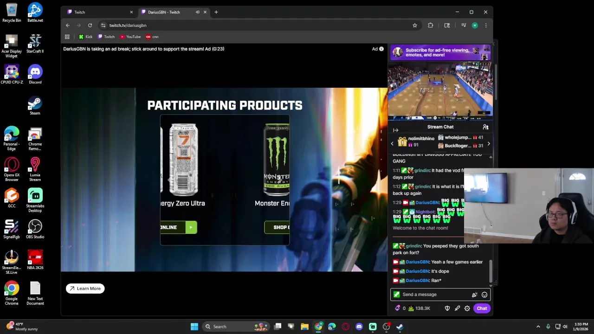Image resolution: width=594 pixels, height=334 pixels.
Task: Bookmark this page with the star icon
Action: tap(415, 26)
